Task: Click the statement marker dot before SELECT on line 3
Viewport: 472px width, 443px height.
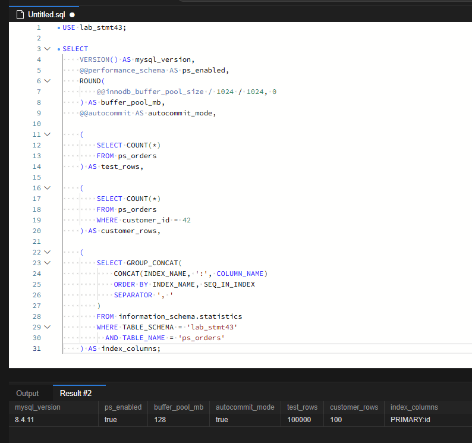Action: [59, 49]
